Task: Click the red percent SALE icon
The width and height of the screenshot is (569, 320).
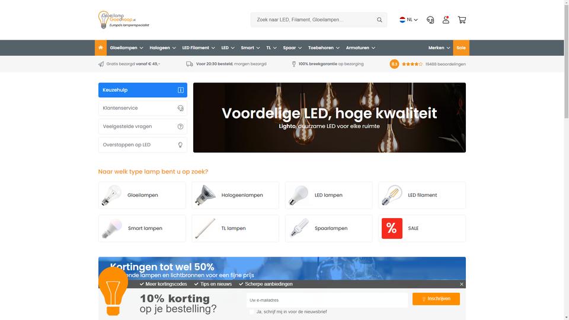Action: [x=392, y=228]
